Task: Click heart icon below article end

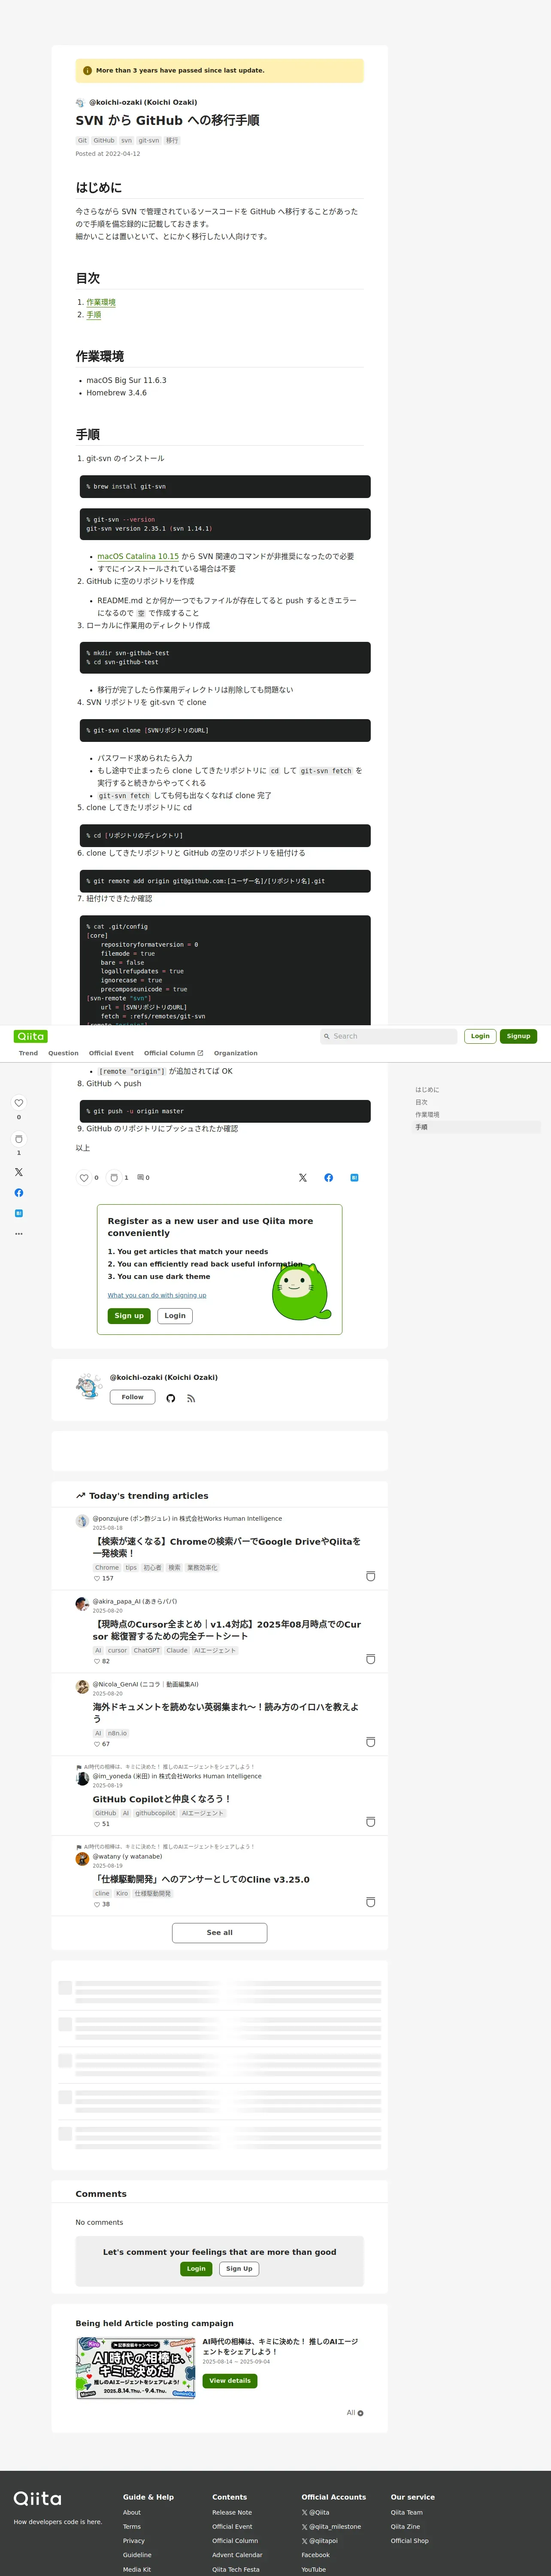Action: click(x=84, y=1178)
